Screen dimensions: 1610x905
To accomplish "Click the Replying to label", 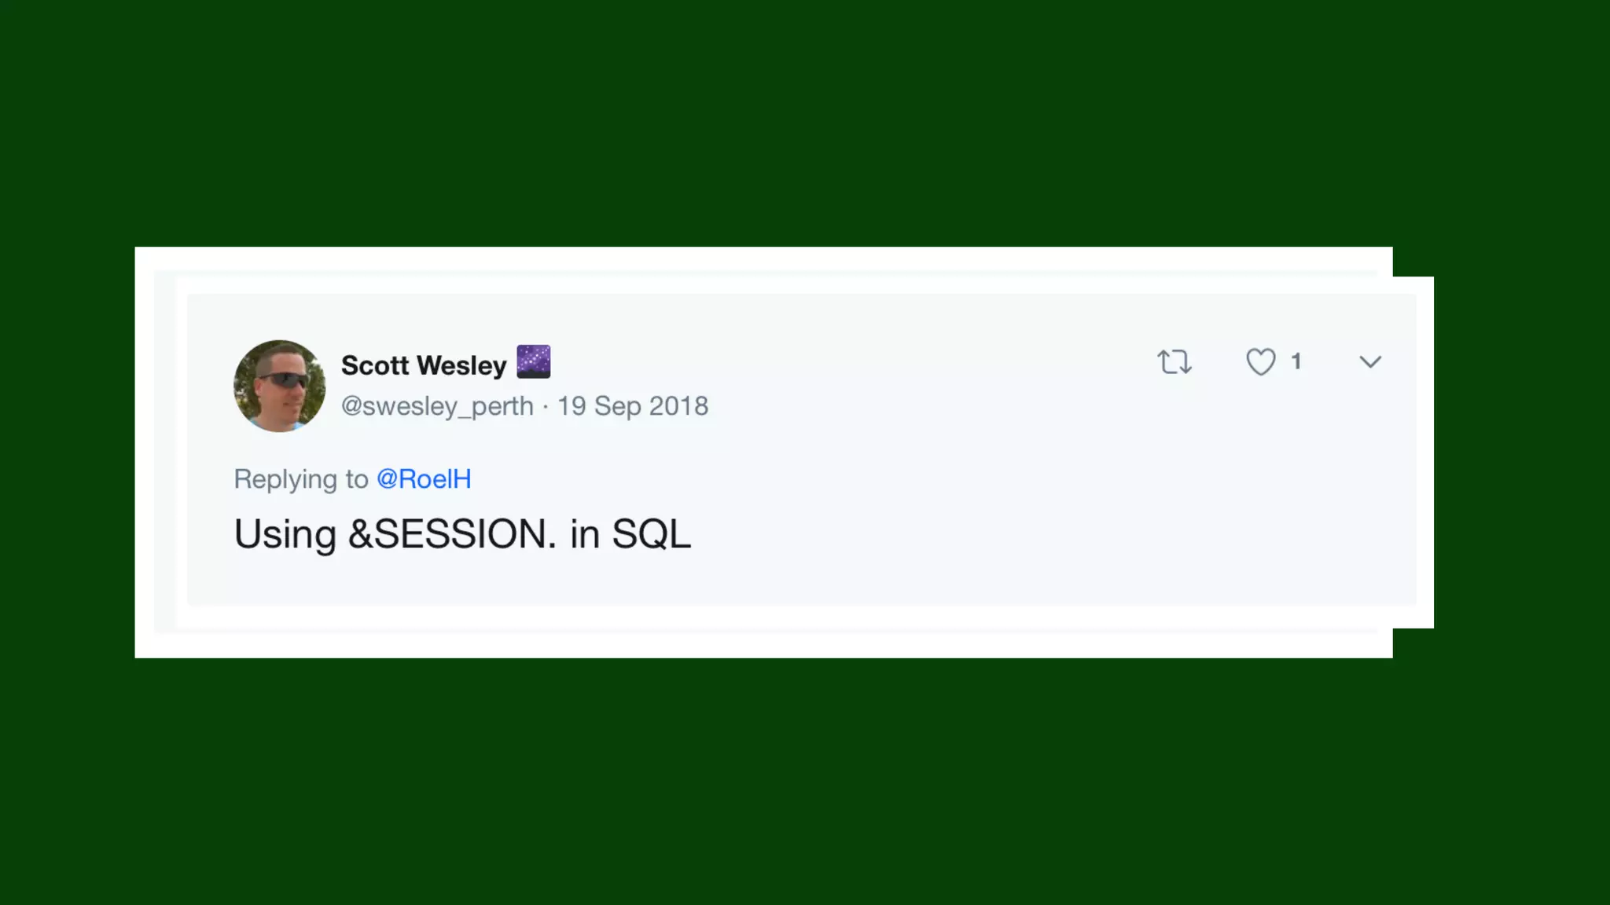I will point(301,479).
